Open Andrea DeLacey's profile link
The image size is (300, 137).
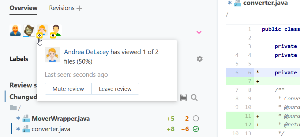tap(86, 52)
